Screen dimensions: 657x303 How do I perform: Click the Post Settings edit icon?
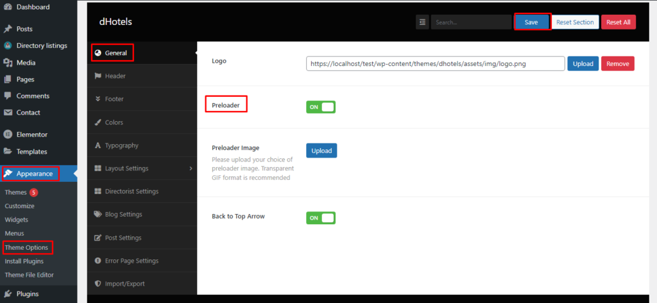tap(98, 238)
